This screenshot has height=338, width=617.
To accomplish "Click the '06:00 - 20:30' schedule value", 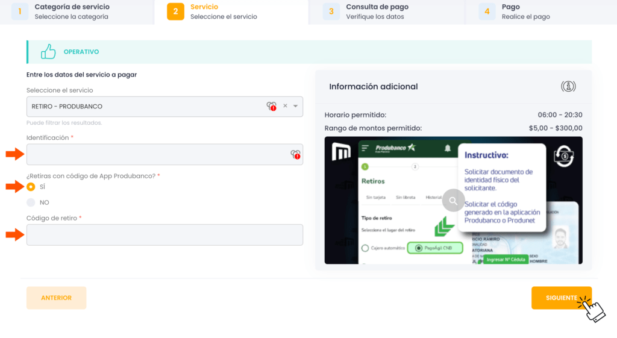I will pos(560,115).
